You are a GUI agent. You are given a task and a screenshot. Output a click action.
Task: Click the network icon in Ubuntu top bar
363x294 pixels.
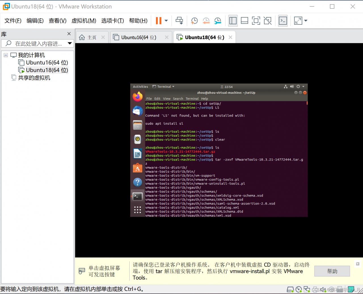[286, 87]
